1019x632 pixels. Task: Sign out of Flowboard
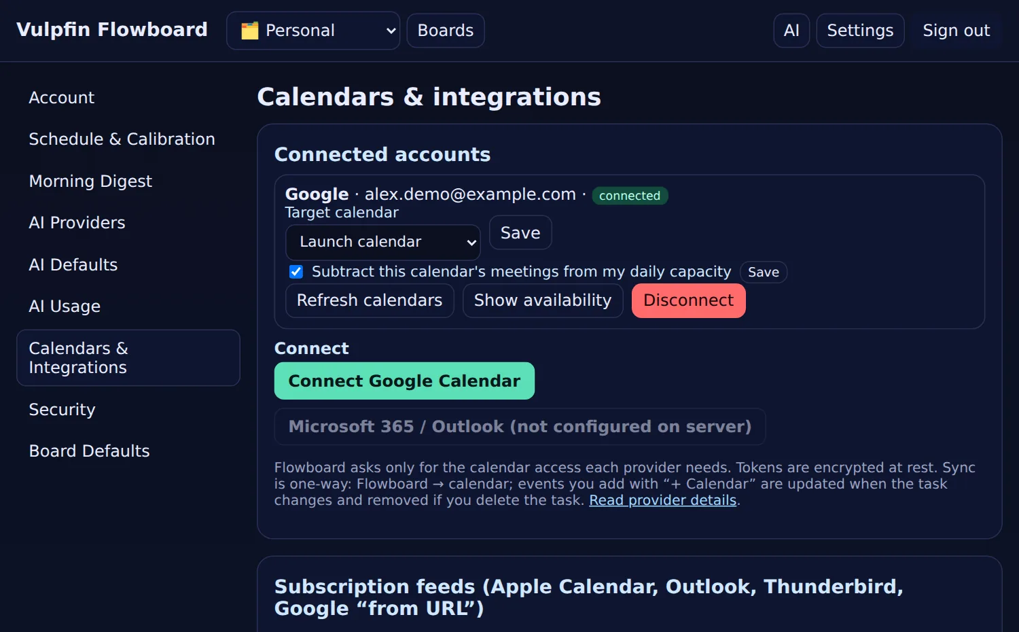956,31
